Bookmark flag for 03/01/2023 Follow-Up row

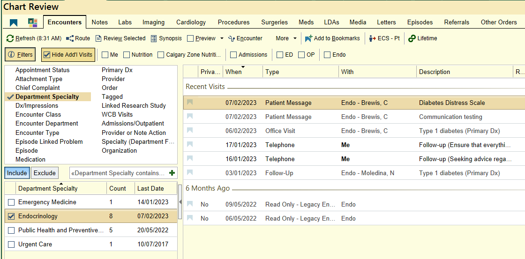click(x=190, y=172)
